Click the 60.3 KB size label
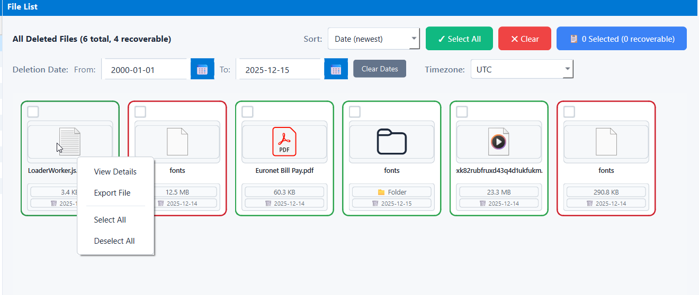The image size is (699, 295). click(x=284, y=192)
